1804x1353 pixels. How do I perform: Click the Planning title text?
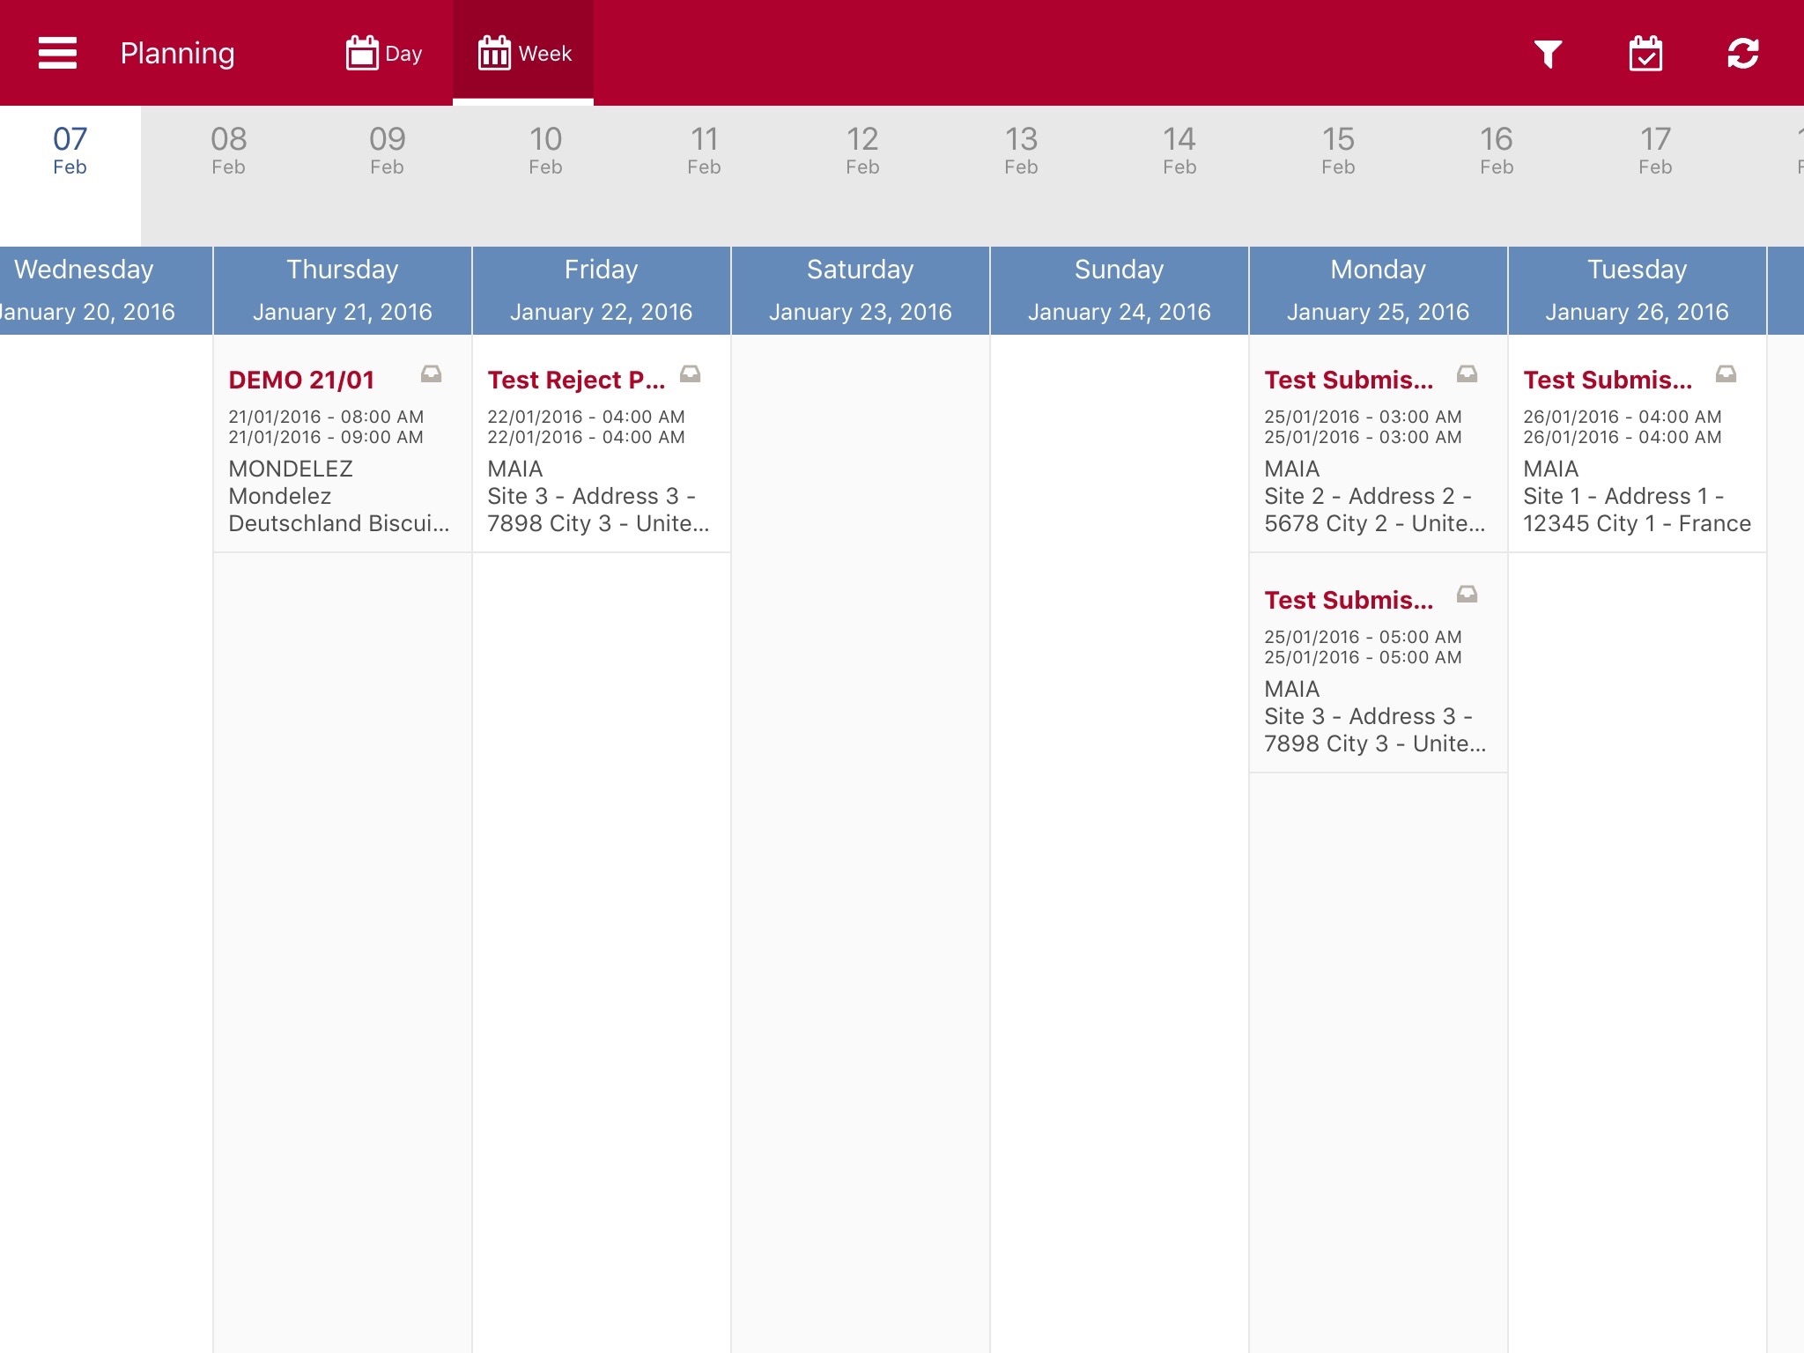tap(177, 54)
